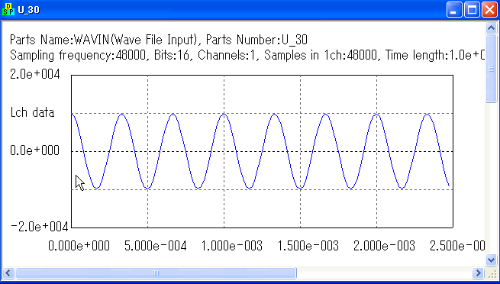Maximize the U_30 window
The image size is (500, 284).
pos(472,10)
